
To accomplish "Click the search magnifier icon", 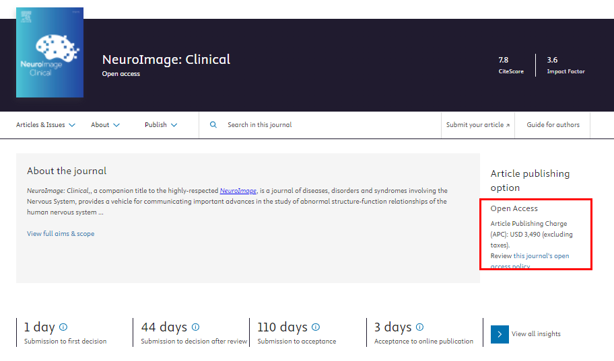I will coord(213,125).
